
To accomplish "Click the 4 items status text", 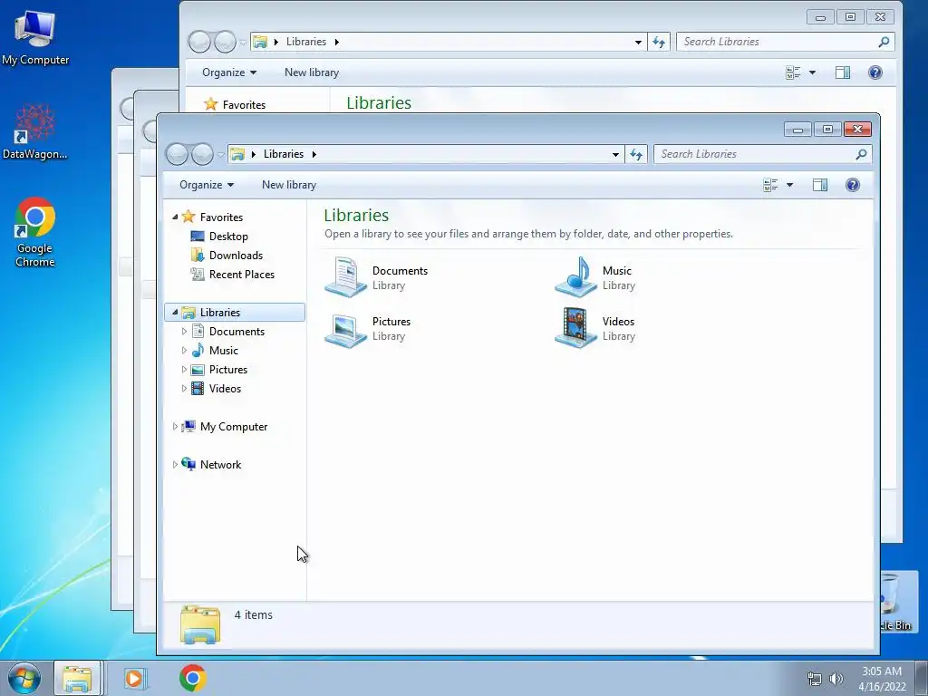I will 254,615.
